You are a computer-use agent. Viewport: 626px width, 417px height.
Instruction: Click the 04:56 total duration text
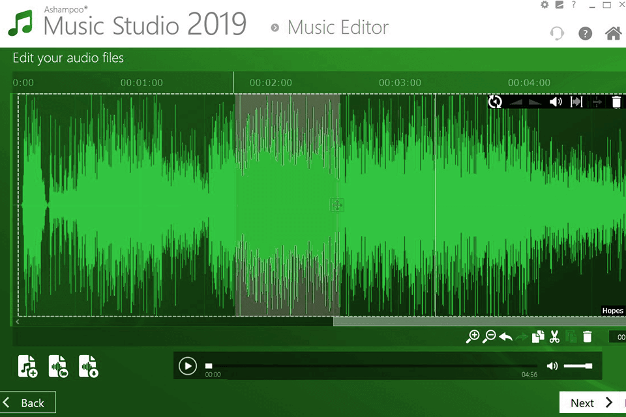pyautogui.click(x=529, y=375)
